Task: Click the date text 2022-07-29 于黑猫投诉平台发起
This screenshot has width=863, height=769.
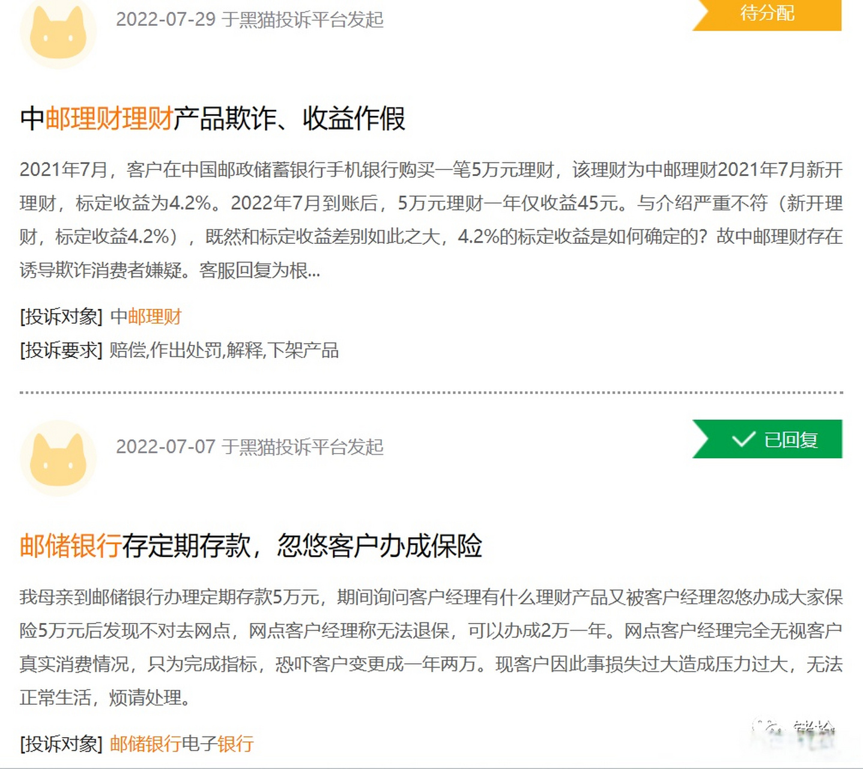Action: [x=250, y=19]
